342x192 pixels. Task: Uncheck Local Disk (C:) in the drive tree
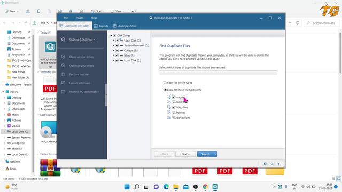117,41
